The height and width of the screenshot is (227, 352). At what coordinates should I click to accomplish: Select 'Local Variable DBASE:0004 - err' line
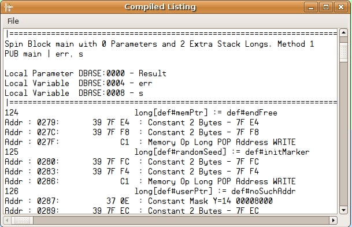(79, 83)
